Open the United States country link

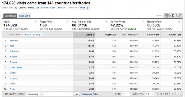16,67
